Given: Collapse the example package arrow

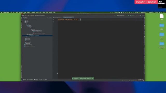Looking at the screenshot, I should (29, 28).
